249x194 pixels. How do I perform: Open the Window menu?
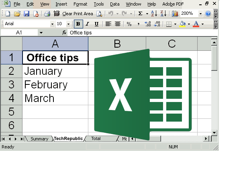point(133,4)
